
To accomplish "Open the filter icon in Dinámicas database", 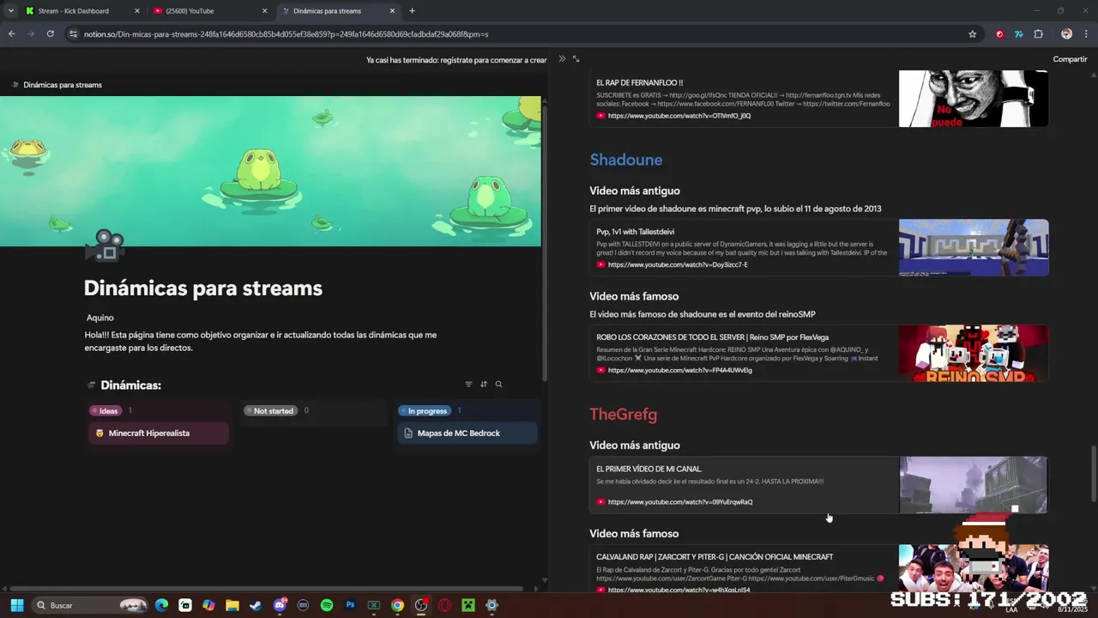I will (468, 385).
